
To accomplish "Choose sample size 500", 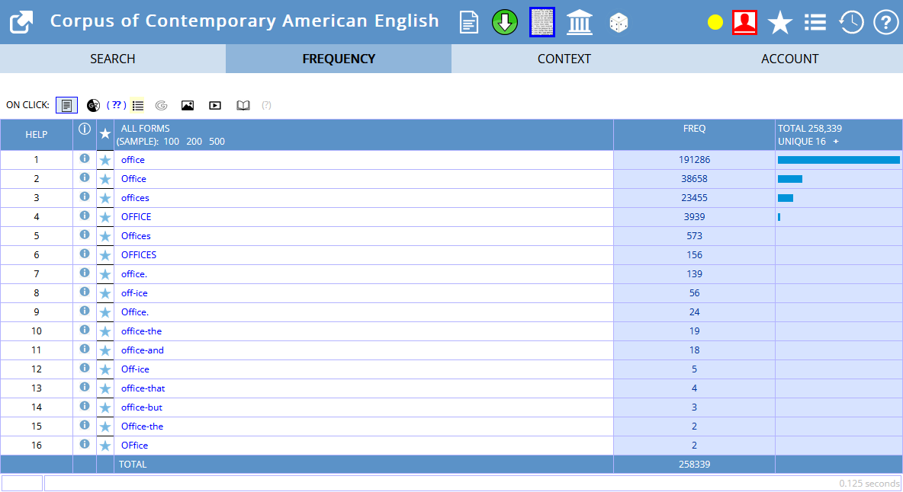I will [217, 142].
